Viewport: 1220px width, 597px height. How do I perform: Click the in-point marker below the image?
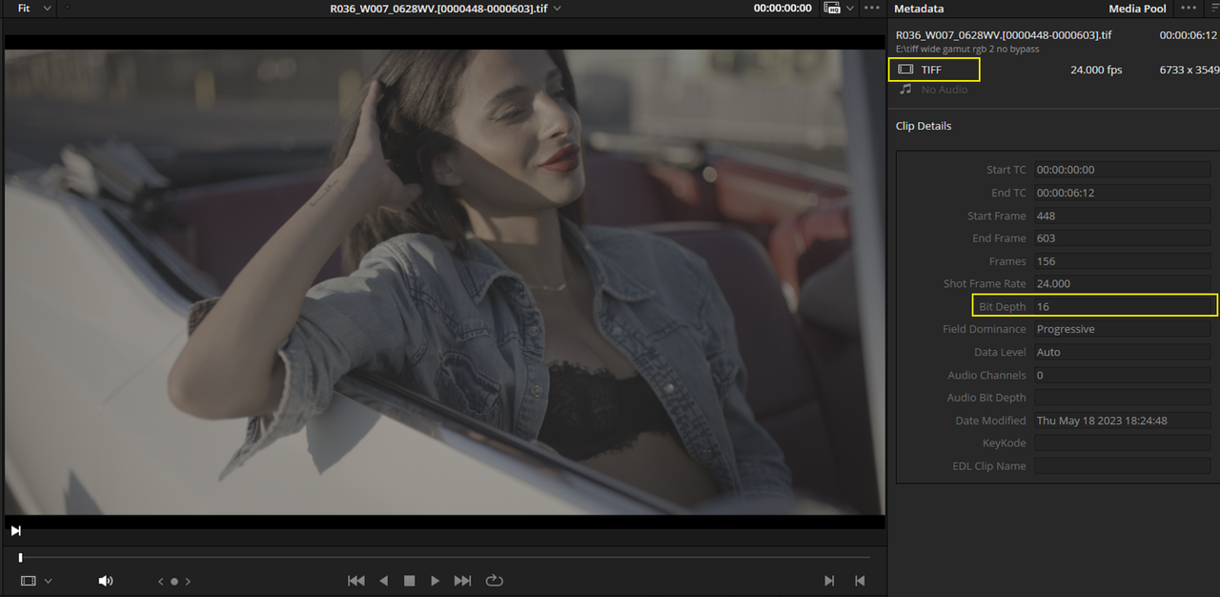(15, 530)
